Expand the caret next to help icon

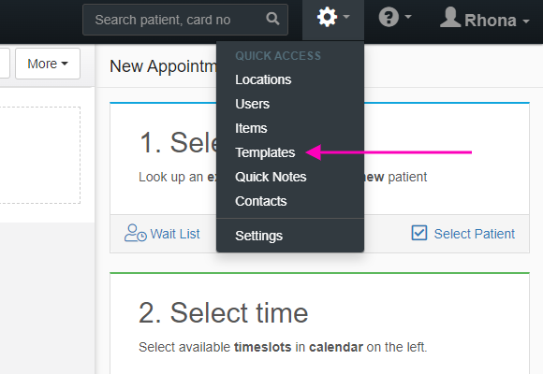[x=408, y=16]
